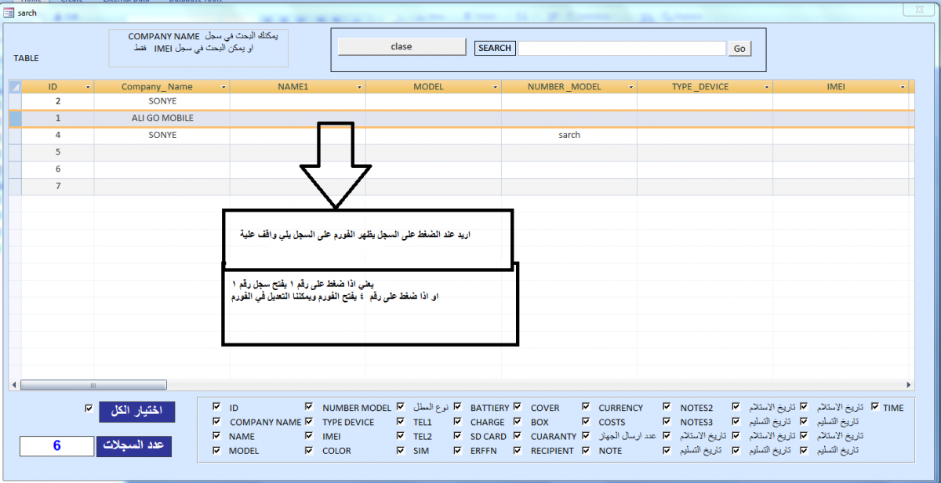Uncheck the SD CARD checkbox

(458, 436)
